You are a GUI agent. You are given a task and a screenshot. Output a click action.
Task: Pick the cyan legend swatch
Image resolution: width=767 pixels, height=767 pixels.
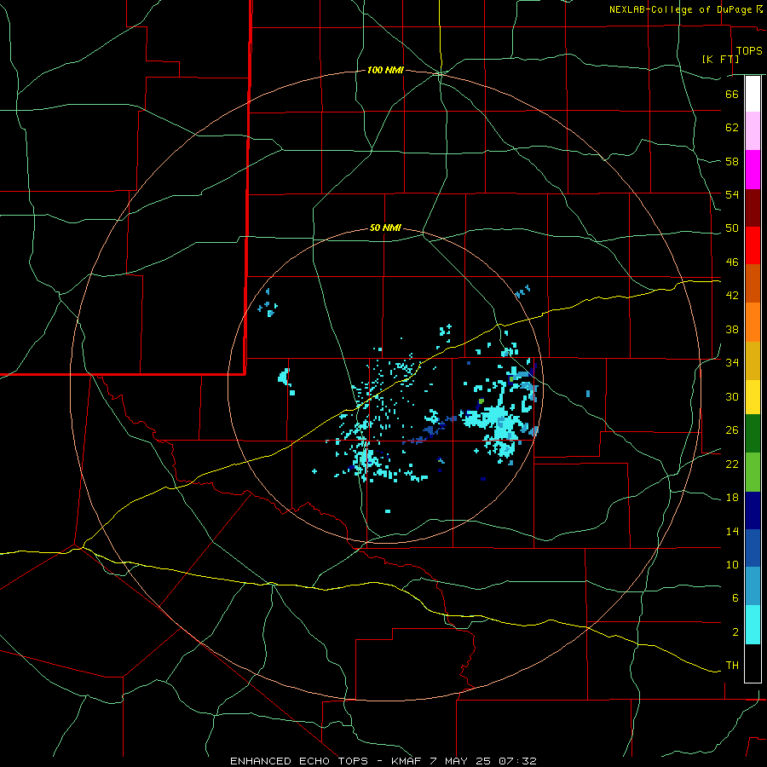pyautogui.click(x=753, y=625)
